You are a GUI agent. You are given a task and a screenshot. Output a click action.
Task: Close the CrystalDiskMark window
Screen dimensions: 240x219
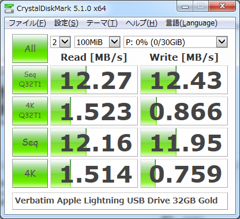coord(222,6)
